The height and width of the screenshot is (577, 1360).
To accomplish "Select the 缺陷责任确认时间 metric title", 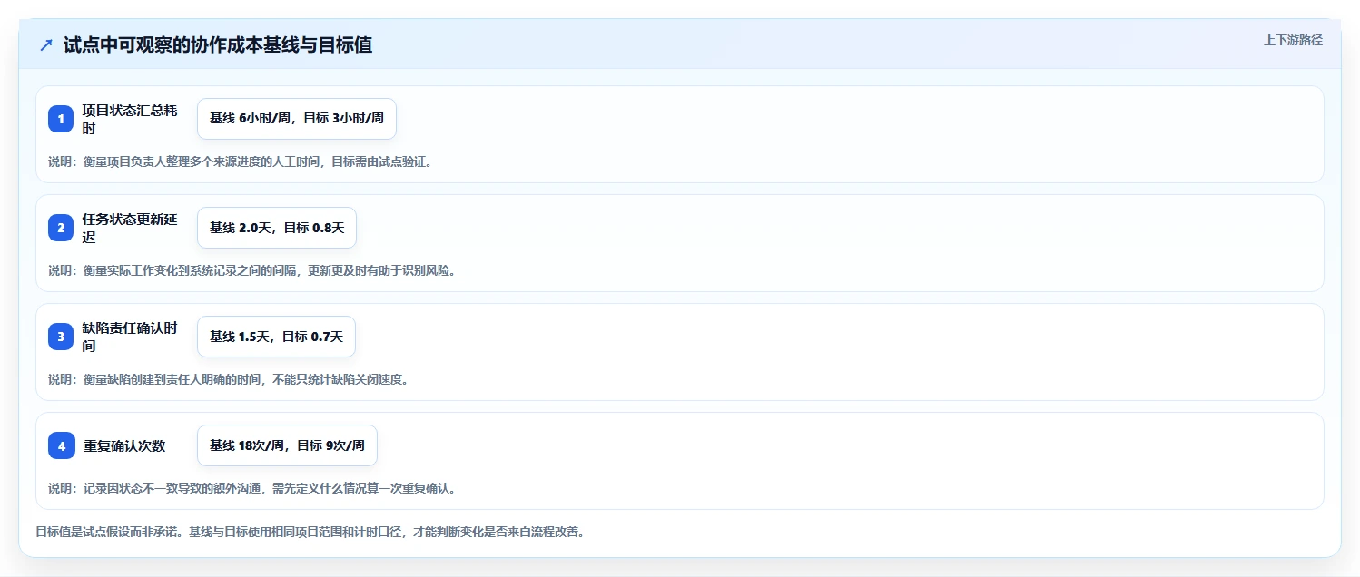I will (x=130, y=337).
